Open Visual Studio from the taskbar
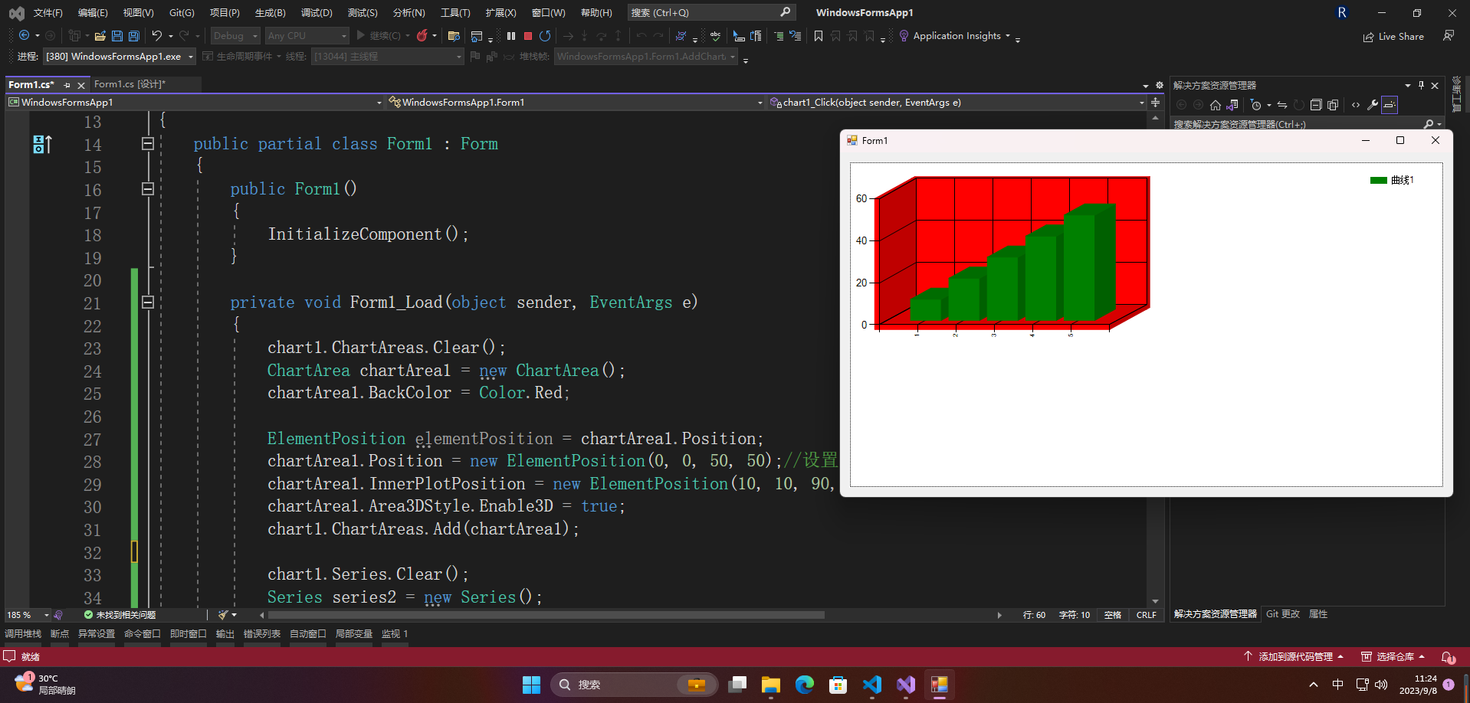This screenshot has height=703, width=1470. [906, 685]
